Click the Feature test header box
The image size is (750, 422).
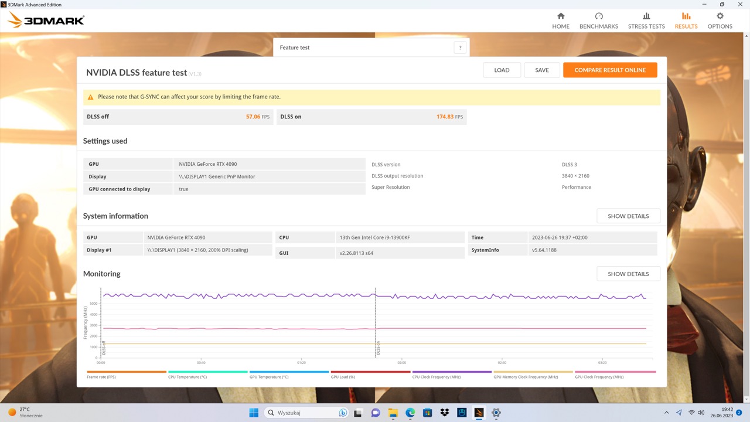[371, 47]
